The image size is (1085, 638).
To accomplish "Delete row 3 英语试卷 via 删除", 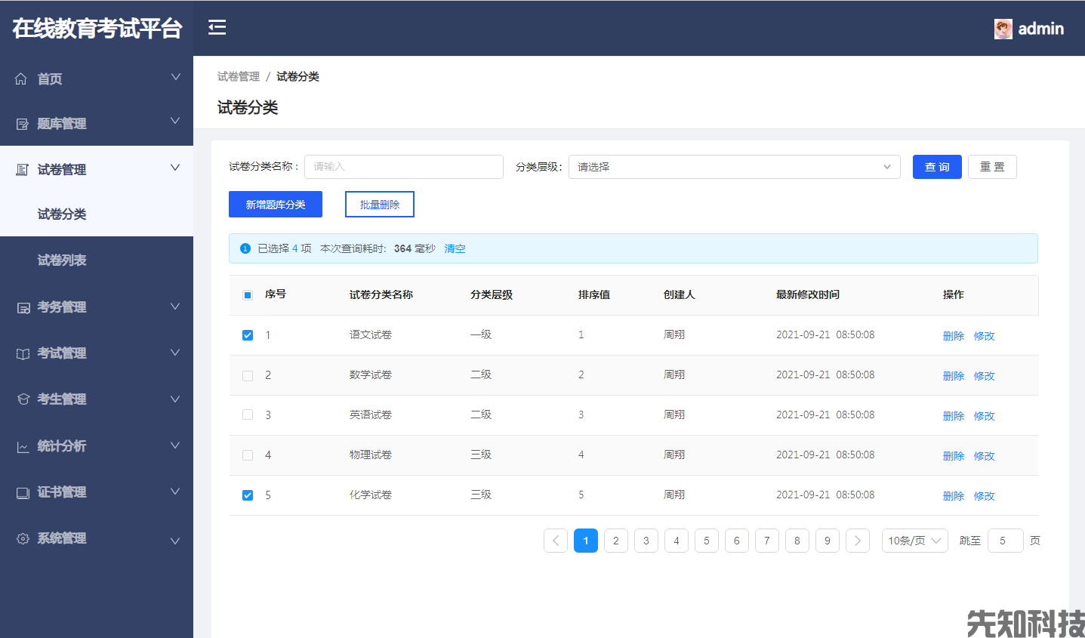I will [954, 416].
